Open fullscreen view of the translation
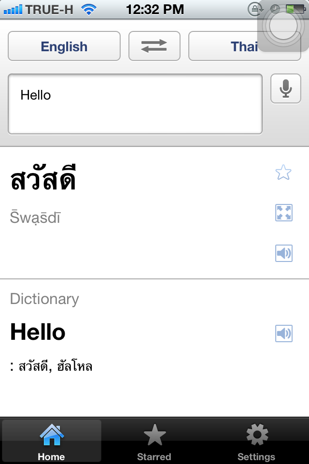309x464 pixels. click(284, 213)
